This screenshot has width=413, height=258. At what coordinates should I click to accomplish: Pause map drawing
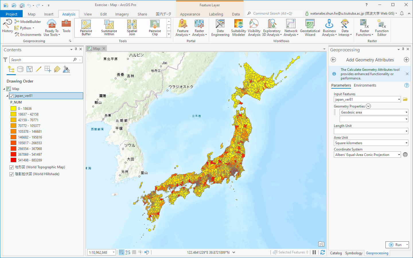click(314, 252)
